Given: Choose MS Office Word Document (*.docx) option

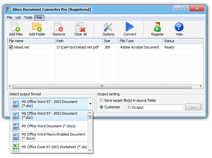Looking at the screenshot, I should [49, 126].
